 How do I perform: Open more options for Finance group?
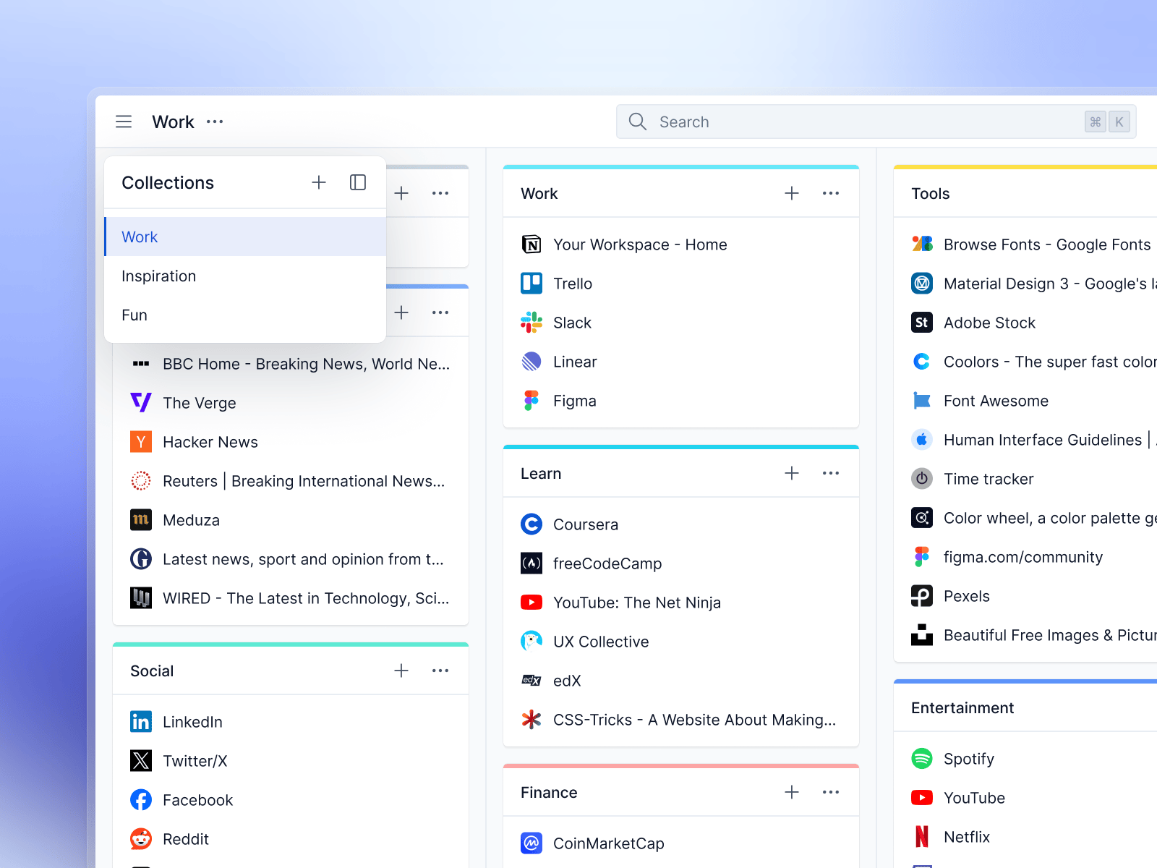(x=831, y=792)
